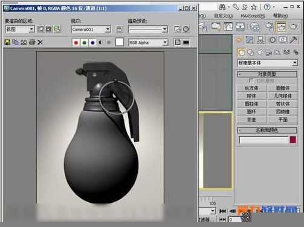Click the 长方体 box button

[x=251, y=88]
